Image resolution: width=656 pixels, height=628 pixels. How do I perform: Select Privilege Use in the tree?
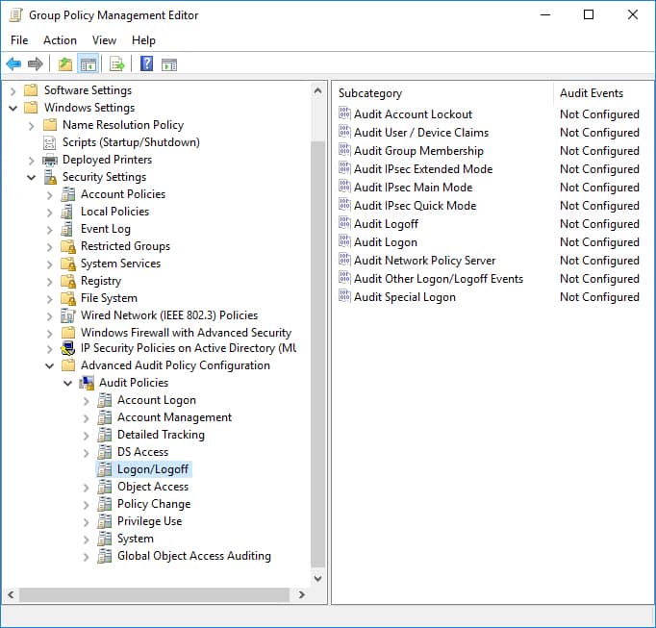pyautogui.click(x=149, y=521)
